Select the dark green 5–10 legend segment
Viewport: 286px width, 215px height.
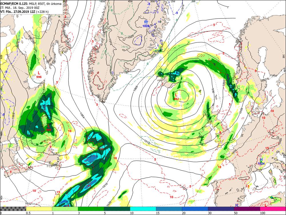coord(117,209)
